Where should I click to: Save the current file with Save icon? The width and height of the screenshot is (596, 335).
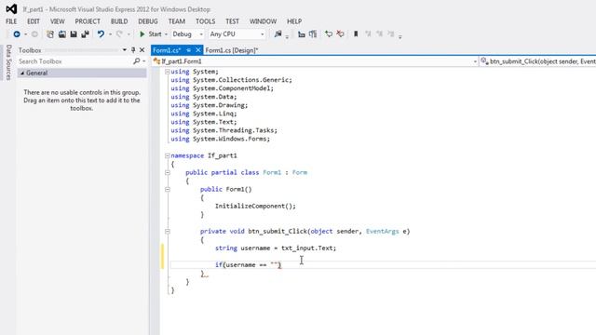coord(74,34)
